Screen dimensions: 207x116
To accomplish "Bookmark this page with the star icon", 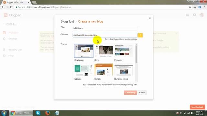I will point(190,7).
